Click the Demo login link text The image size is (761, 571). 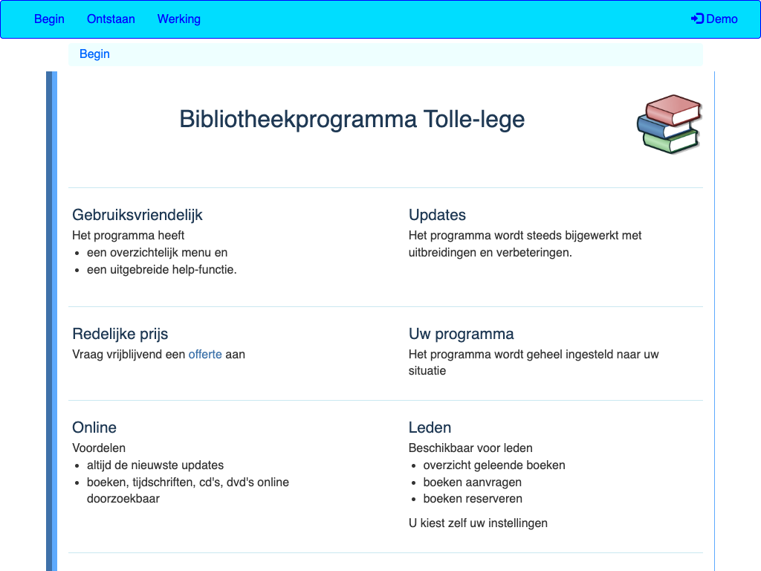[x=722, y=19]
